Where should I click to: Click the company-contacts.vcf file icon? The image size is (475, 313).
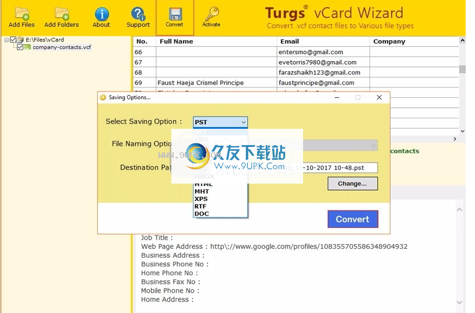pyautogui.click(x=27, y=47)
